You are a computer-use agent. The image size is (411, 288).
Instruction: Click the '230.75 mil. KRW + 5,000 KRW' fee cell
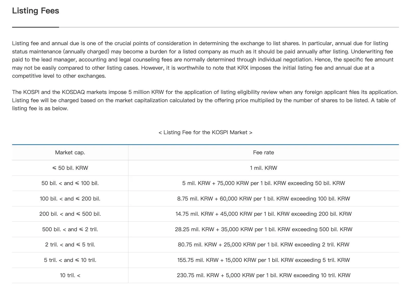[x=264, y=275]
